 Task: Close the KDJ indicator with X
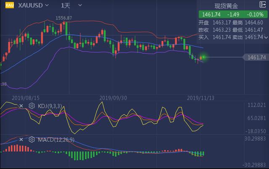[x=21, y=106]
